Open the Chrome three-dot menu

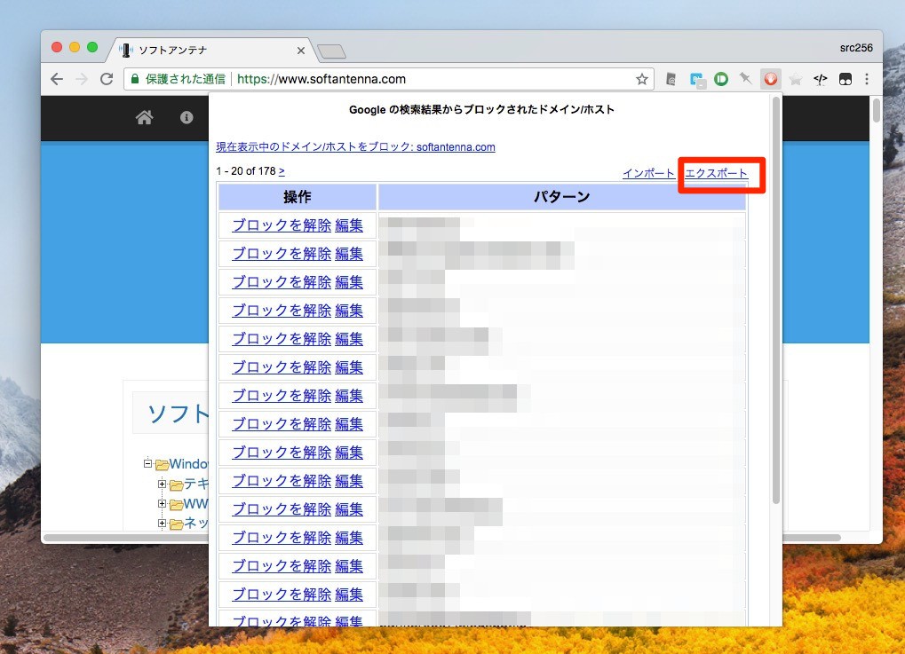point(867,79)
